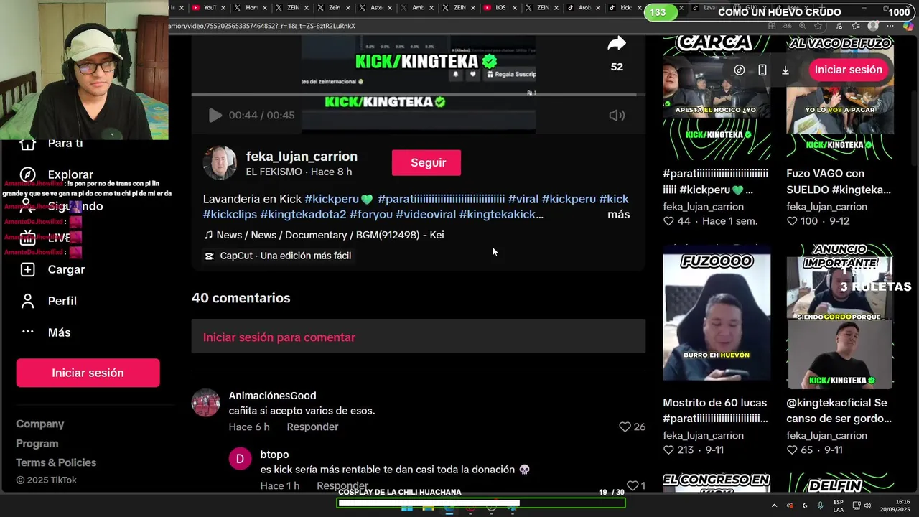The height and width of the screenshot is (517, 919).
Task: Open the #kickclips hashtag
Action: tap(230, 214)
